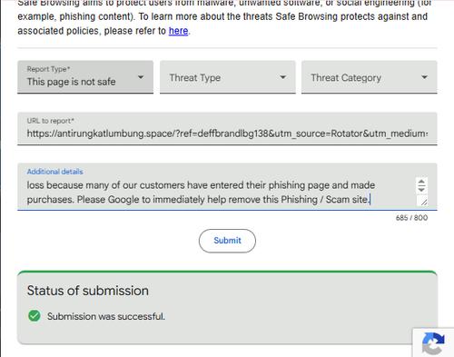The height and width of the screenshot is (357, 454).
Task: Click the 'Status of submission' heading
Action: 88,291
